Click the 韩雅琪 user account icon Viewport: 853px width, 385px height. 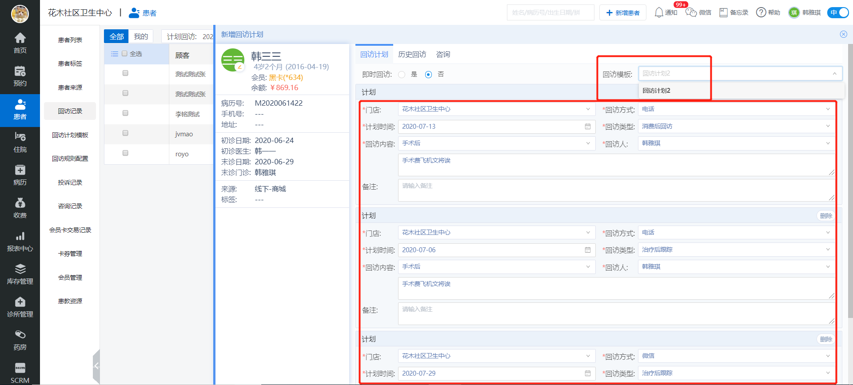[793, 12]
